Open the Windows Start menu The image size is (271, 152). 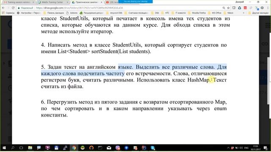tap(4, 148)
